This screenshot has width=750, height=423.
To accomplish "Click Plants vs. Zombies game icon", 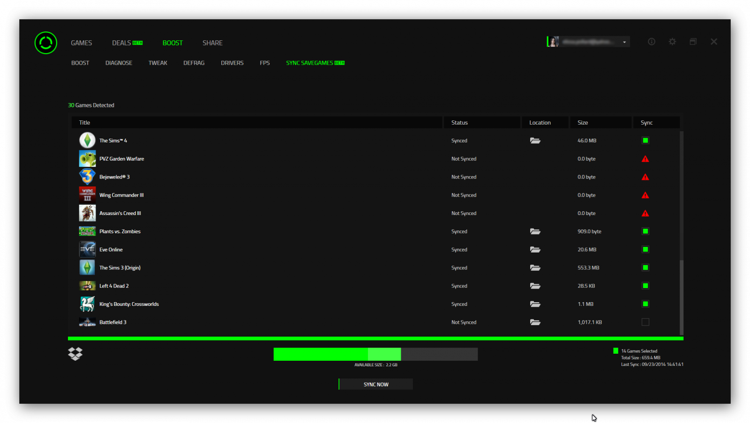I will point(87,231).
